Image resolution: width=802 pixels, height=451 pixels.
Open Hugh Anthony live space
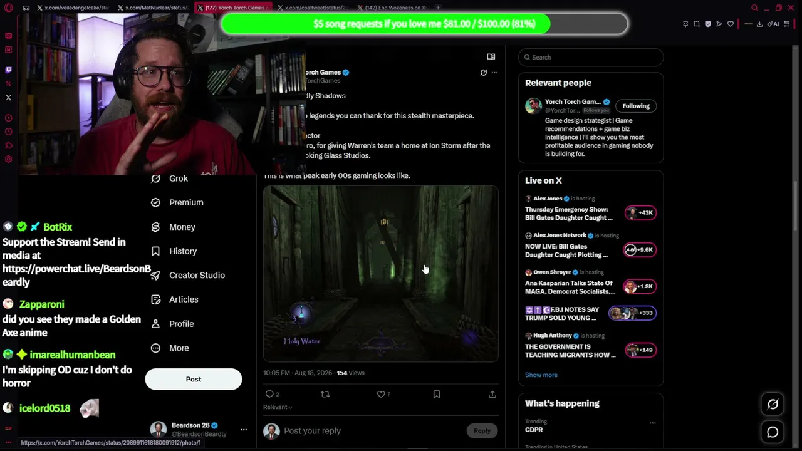point(590,345)
